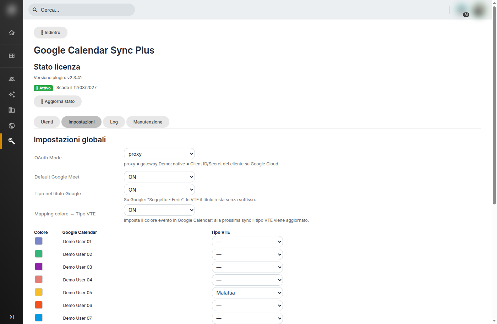
Task: Choose Tipo VTE for Demo User 02
Action: [x=247, y=254]
